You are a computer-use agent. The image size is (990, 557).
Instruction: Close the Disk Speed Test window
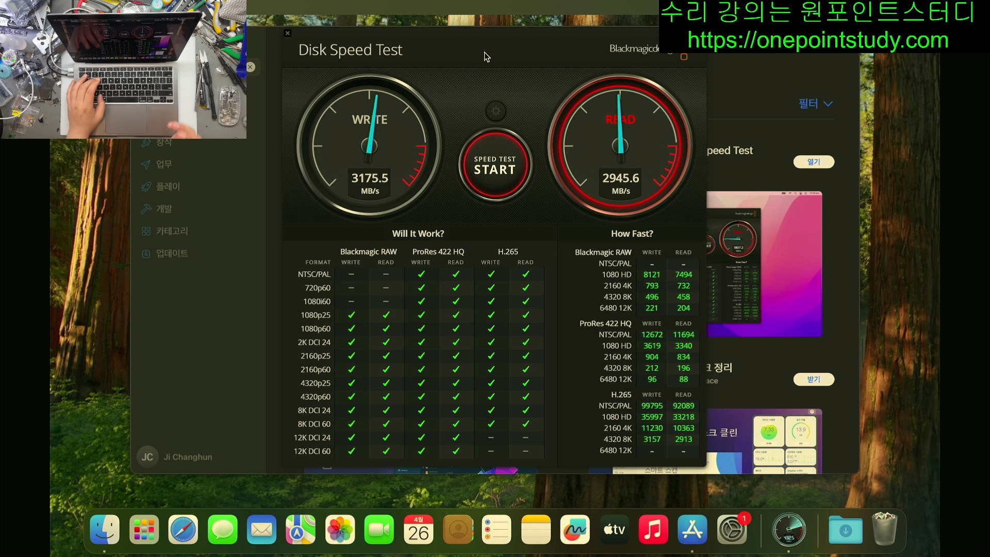pyautogui.click(x=288, y=33)
